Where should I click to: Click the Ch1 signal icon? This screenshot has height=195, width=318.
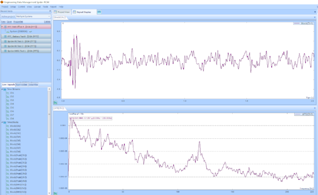(8, 93)
